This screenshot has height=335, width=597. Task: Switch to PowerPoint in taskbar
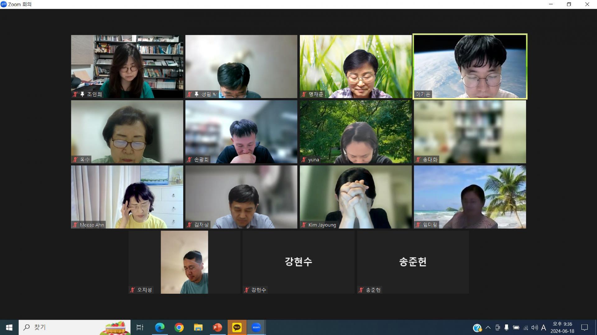click(x=218, y=327)
